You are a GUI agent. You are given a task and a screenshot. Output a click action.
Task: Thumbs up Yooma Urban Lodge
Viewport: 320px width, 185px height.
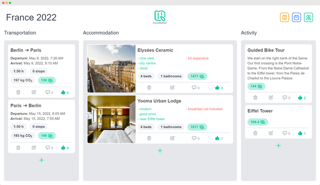(219, 138)
